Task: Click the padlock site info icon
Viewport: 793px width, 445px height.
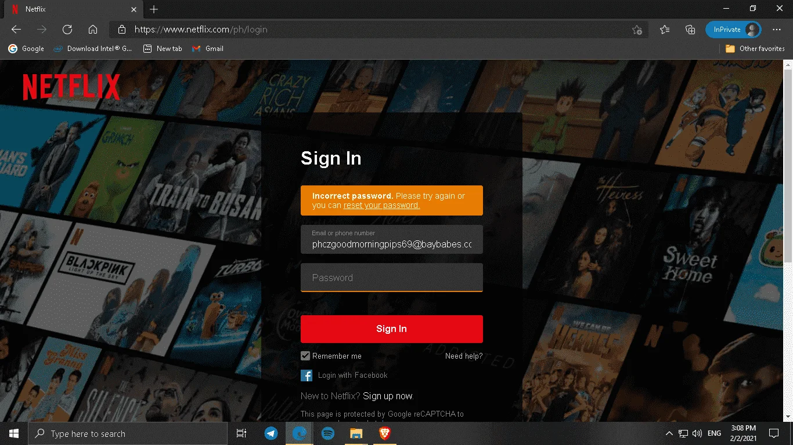Action: [121, 30]
